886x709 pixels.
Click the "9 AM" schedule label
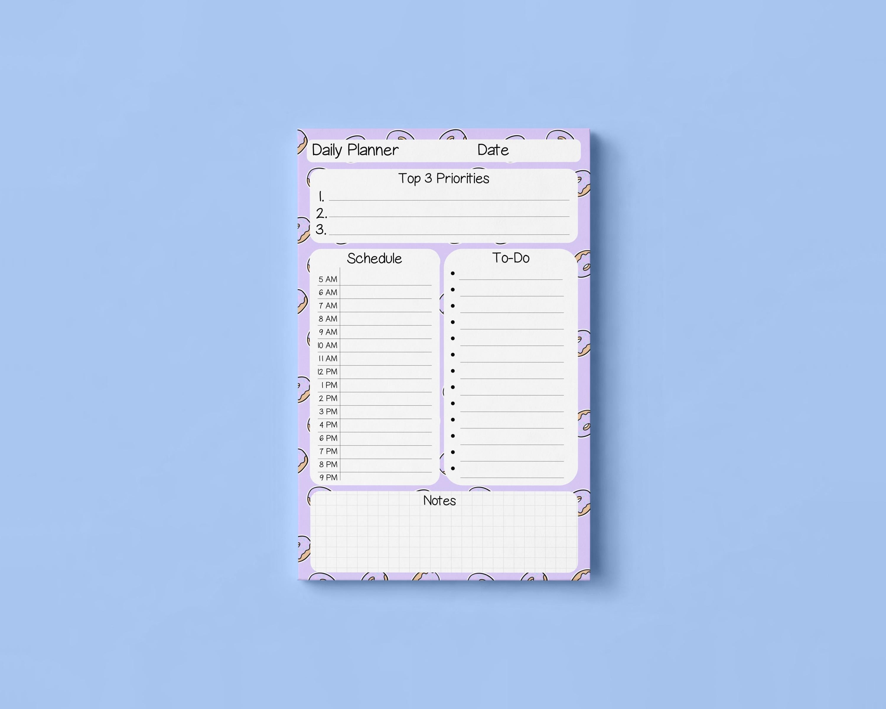pyautogui.click(x=328, y=332)
